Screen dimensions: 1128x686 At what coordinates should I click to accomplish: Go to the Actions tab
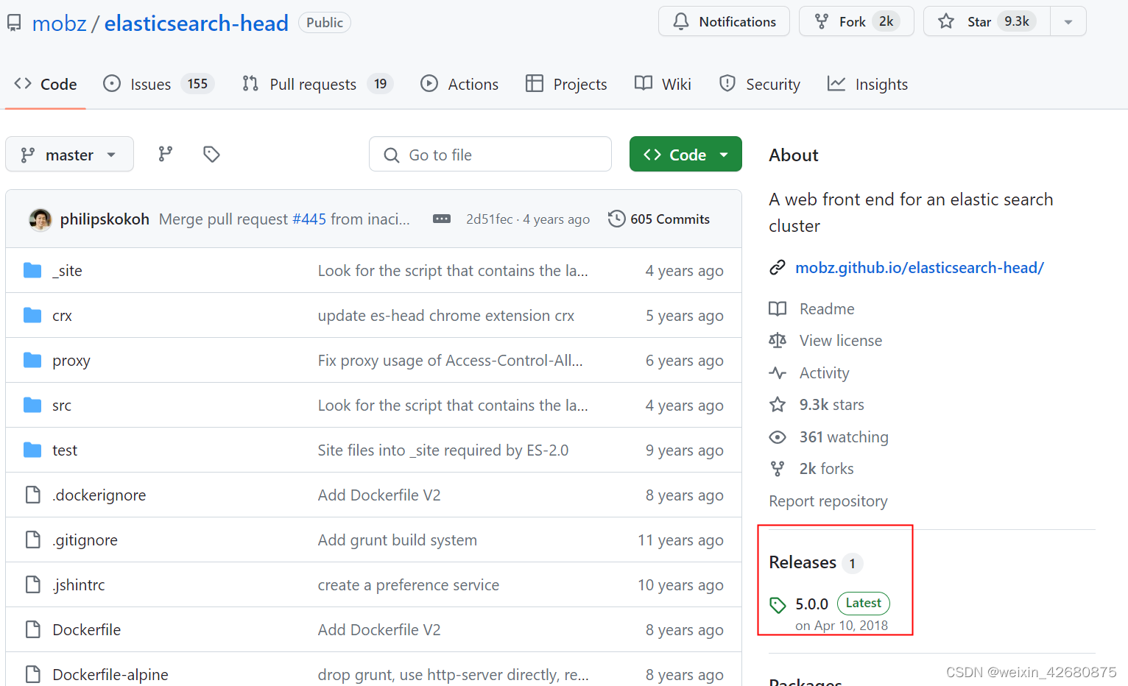(x=459, y=84)
